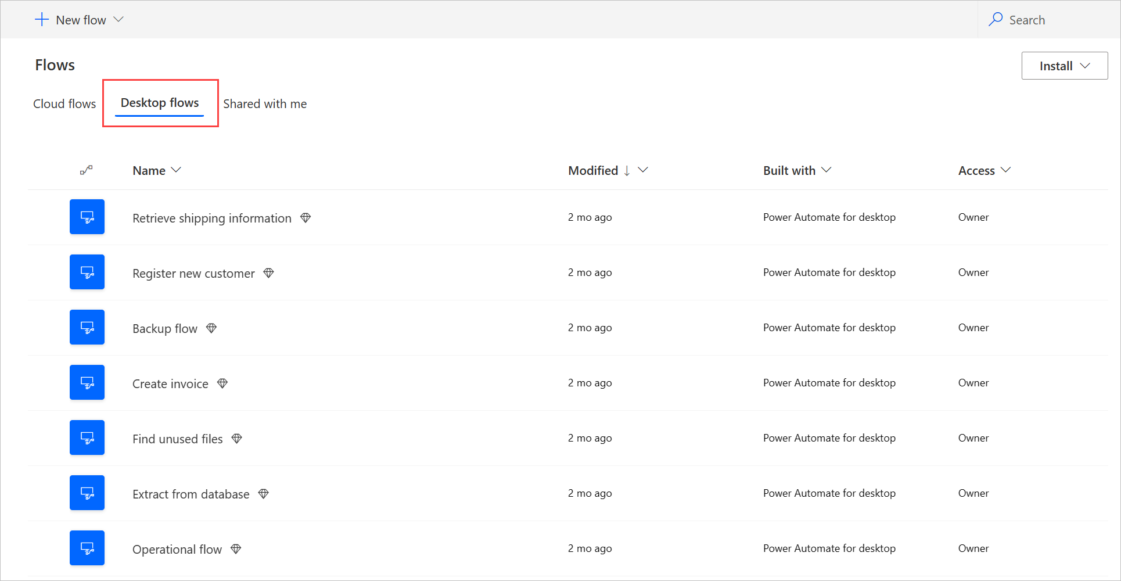This screenshot has height=581, width=1121.
Task: Click the Retrieve shipping information flow icon
Action: point(87,217)
